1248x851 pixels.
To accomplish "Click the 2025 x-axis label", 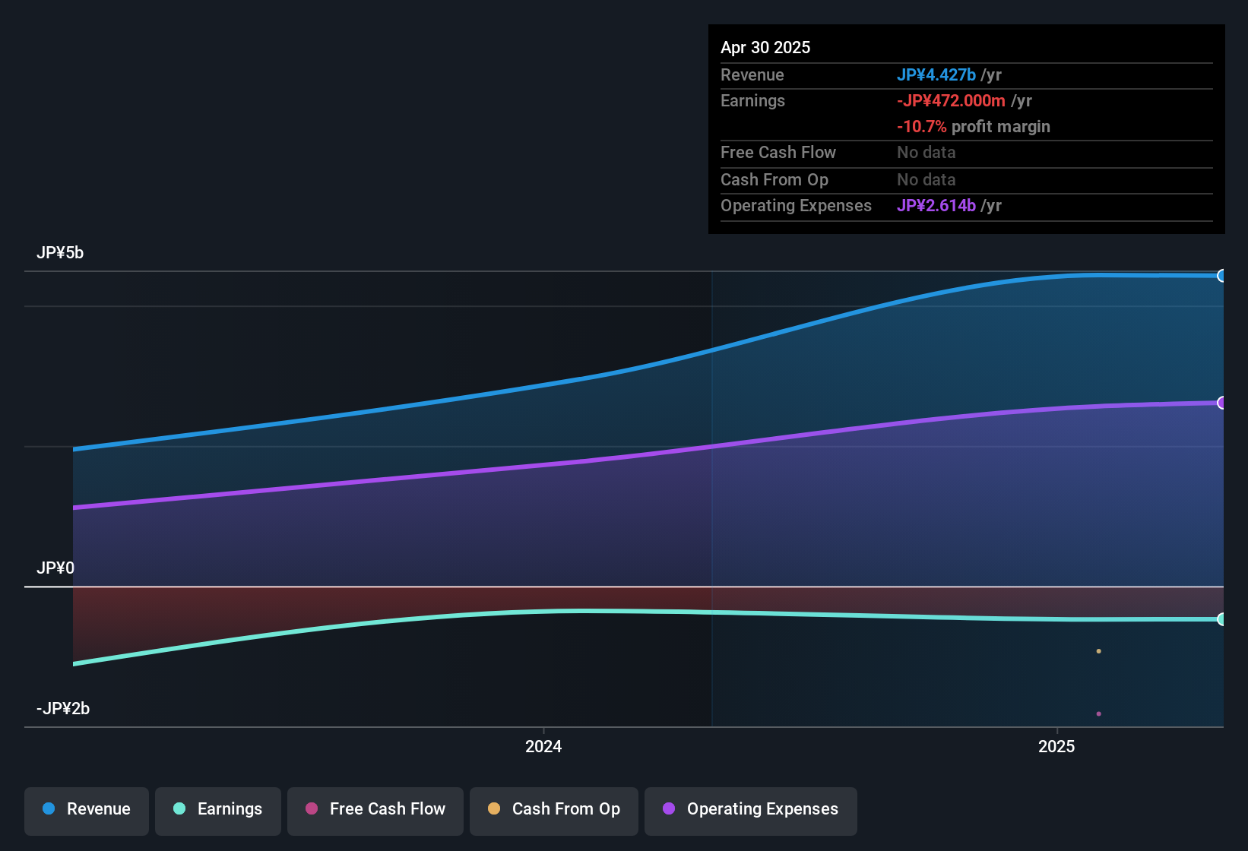I will pyautogui.click(x=1056, y=746).
